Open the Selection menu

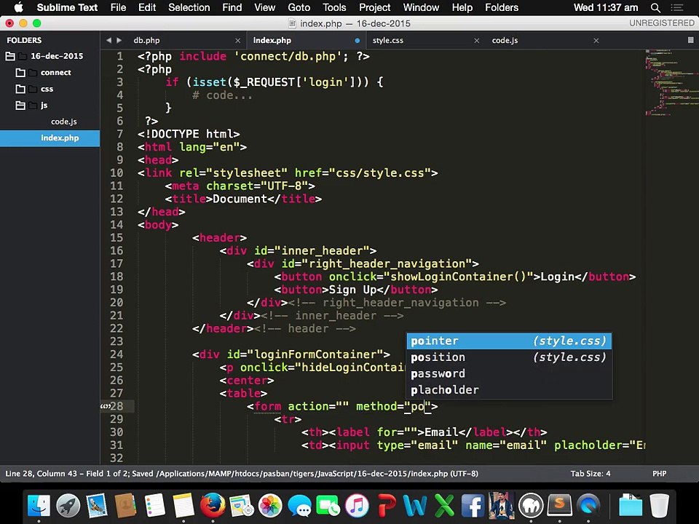pos(189,7)
